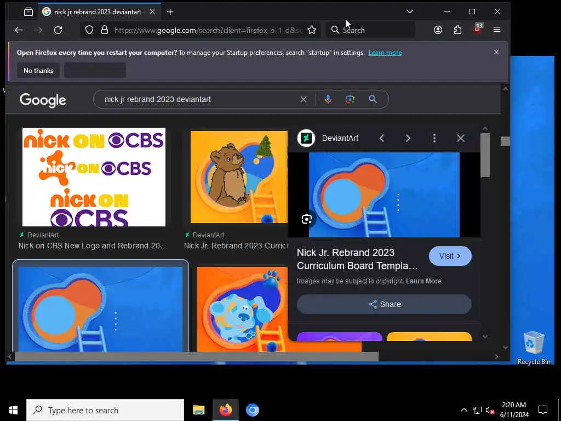This screenshot has height=421, width=561.
Task: Open preview panel three-dot options
Action: (x=434, y=138)
